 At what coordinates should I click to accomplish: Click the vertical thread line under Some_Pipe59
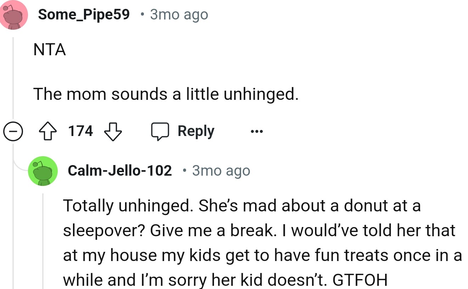pyautogui.click(x=13, y=78)
